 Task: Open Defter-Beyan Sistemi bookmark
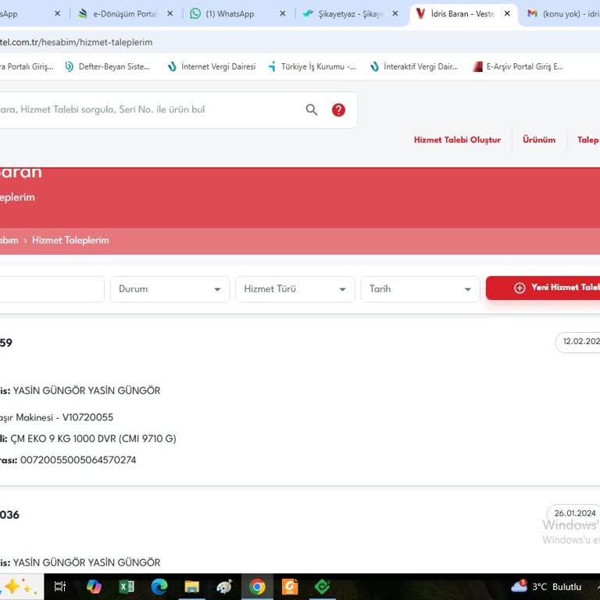[108, 66]
